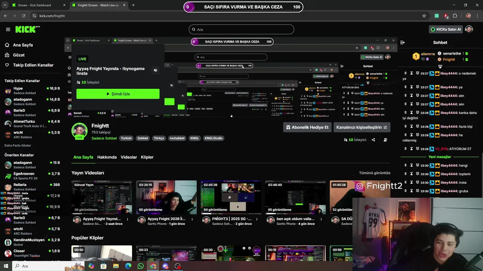Image resolution: width=483 pixels, height=271 pixels.
Task: Open the Chrome three-dot menu
Action: [477, 16]
